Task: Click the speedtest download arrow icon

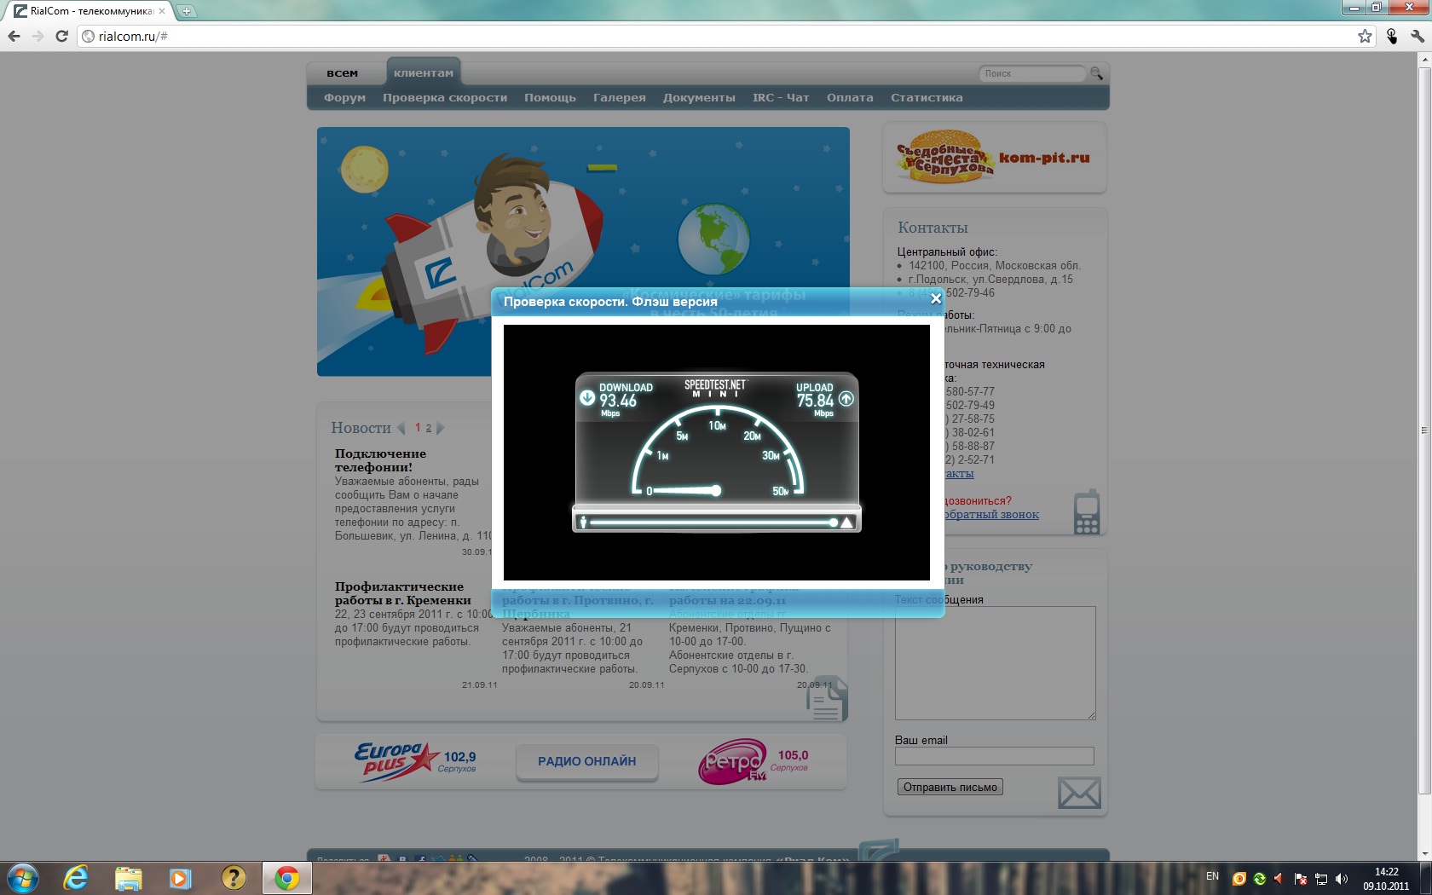Action: pyautogui.click(x=587, y=398)
